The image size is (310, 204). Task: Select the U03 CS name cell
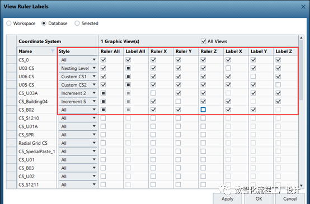[37, 68]
